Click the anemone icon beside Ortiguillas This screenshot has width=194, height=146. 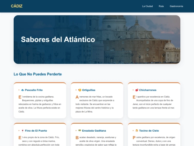tap(80, 90)
